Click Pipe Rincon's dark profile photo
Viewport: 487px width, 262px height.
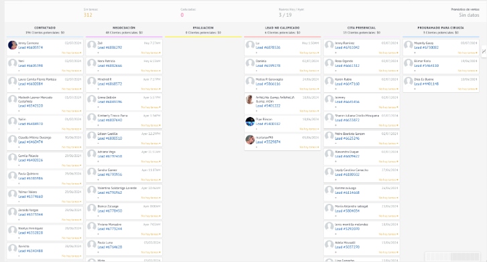coord(250,122)
